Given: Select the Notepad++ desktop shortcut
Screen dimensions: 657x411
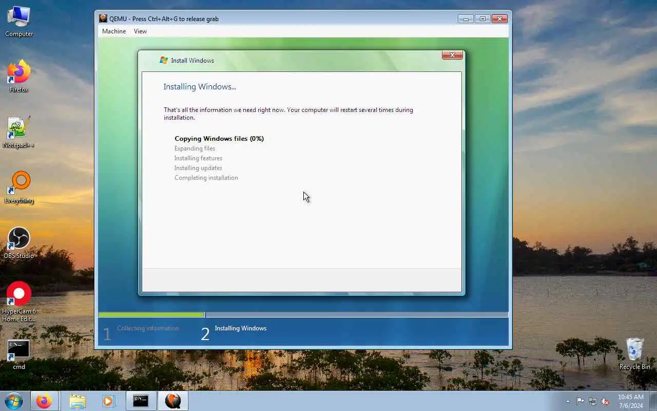Looking at the screenshot, I should [19, 132].
